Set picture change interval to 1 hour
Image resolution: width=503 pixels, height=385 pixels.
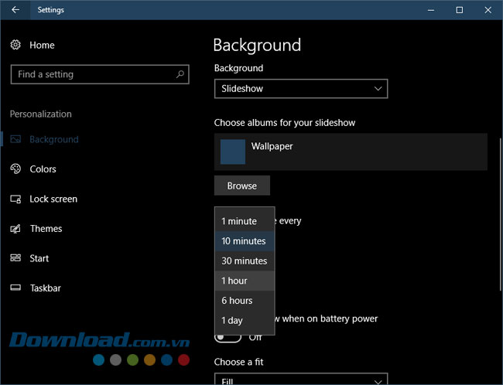(x=244, y=281)
